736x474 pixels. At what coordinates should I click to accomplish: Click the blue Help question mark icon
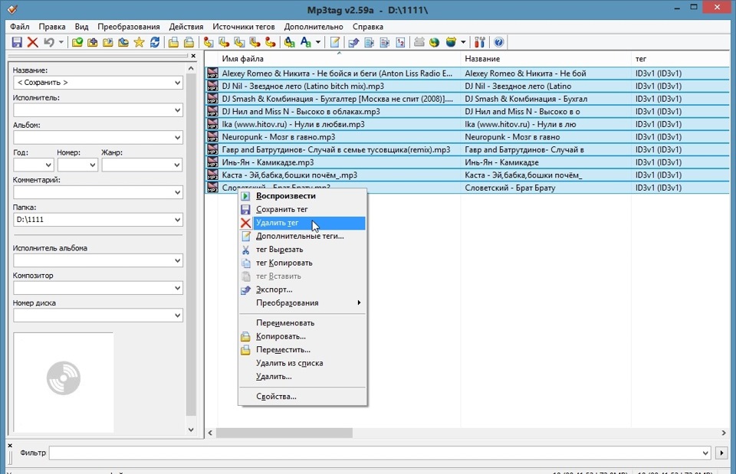coord(498,42)
